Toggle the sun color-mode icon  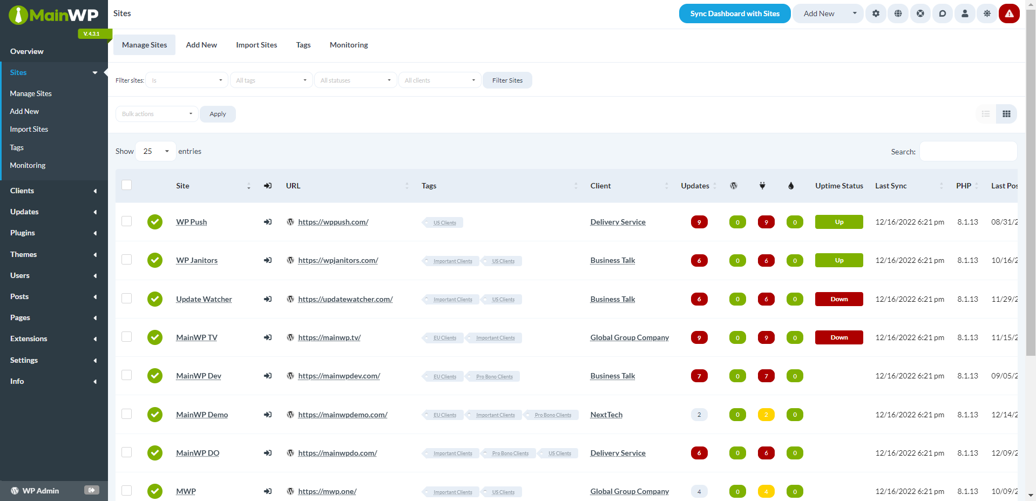987,13
